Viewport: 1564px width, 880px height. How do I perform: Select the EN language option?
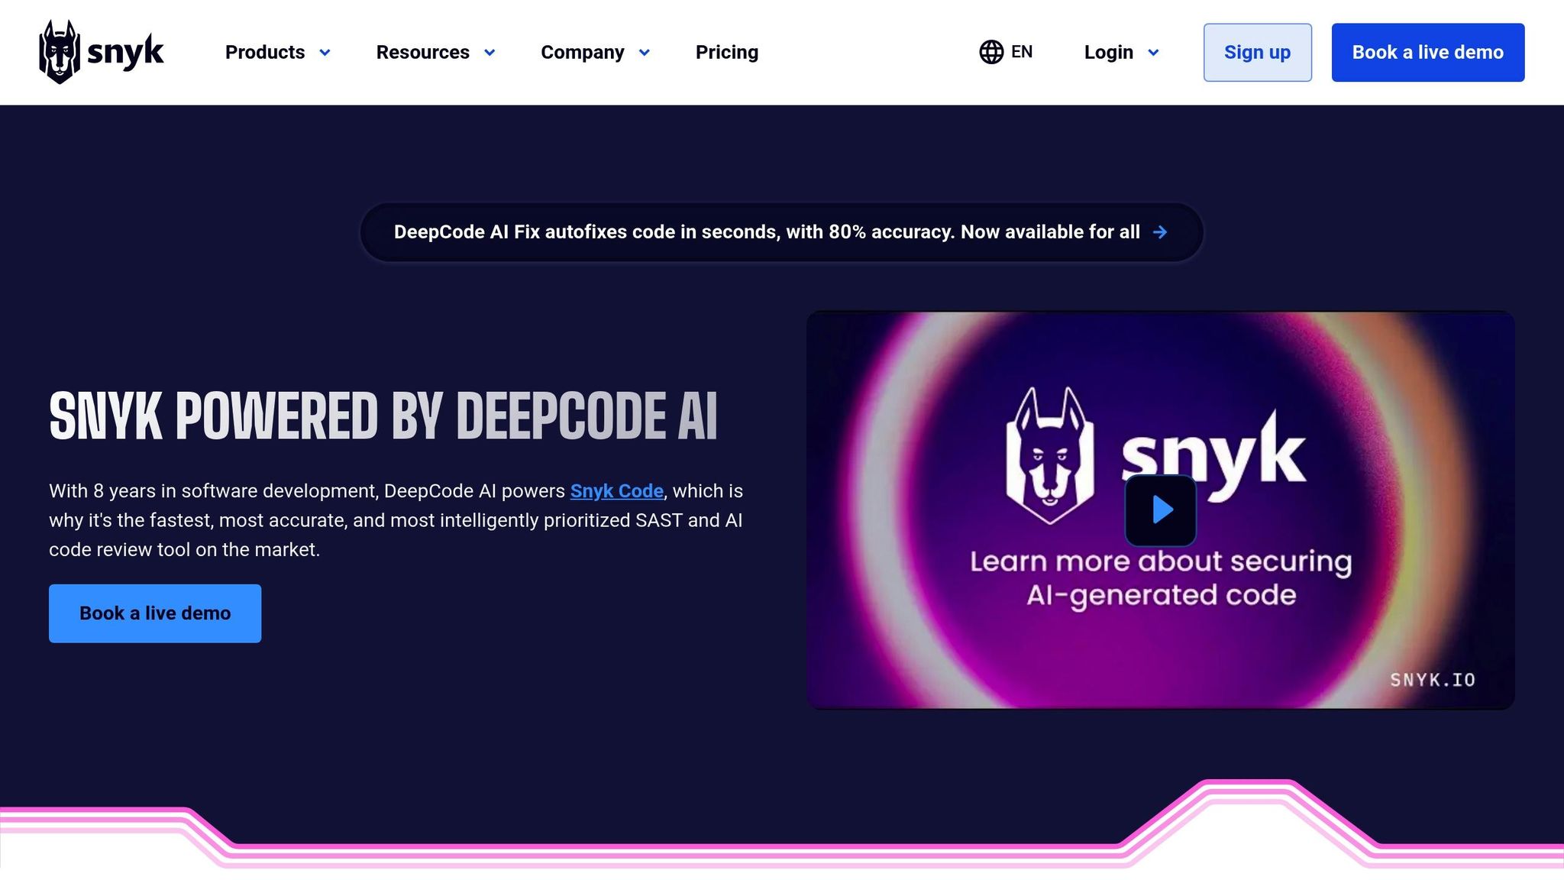click(1021, 52)
